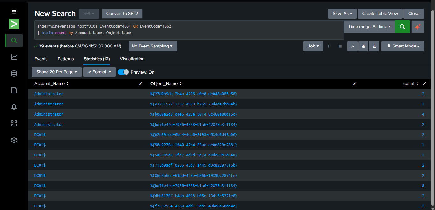This screenshot has height=210, width=435.
Task: Open Smart Mode dropdown
Action: 403,46
